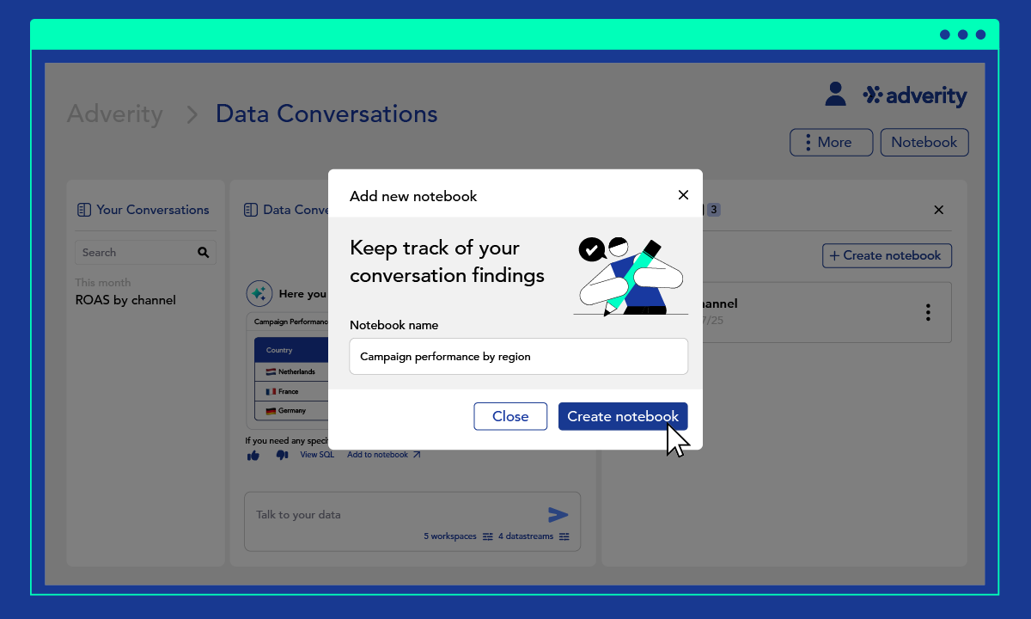Screen dimensions: 1031x619
Task: Click the Adverity logo
Action: tap(915, 95)
